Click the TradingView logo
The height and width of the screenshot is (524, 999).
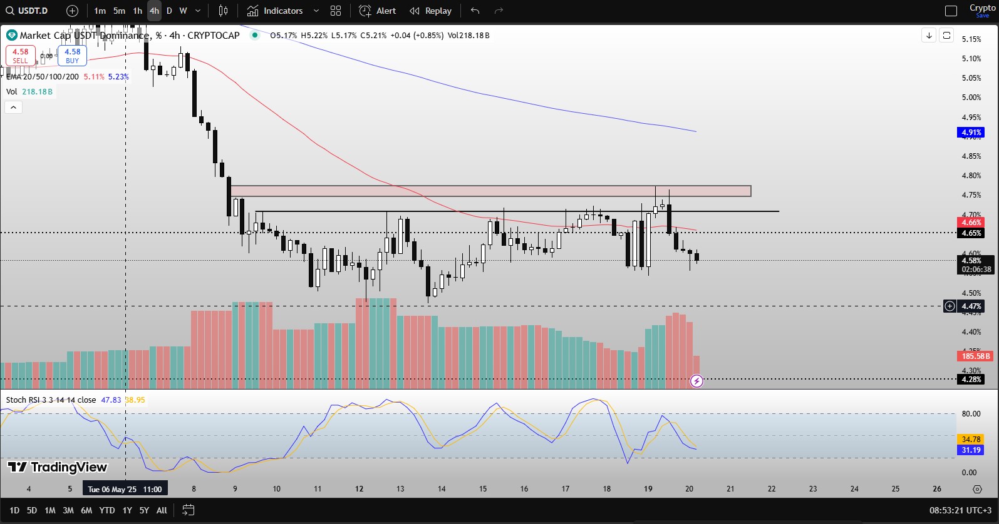[x=57, y=467]
